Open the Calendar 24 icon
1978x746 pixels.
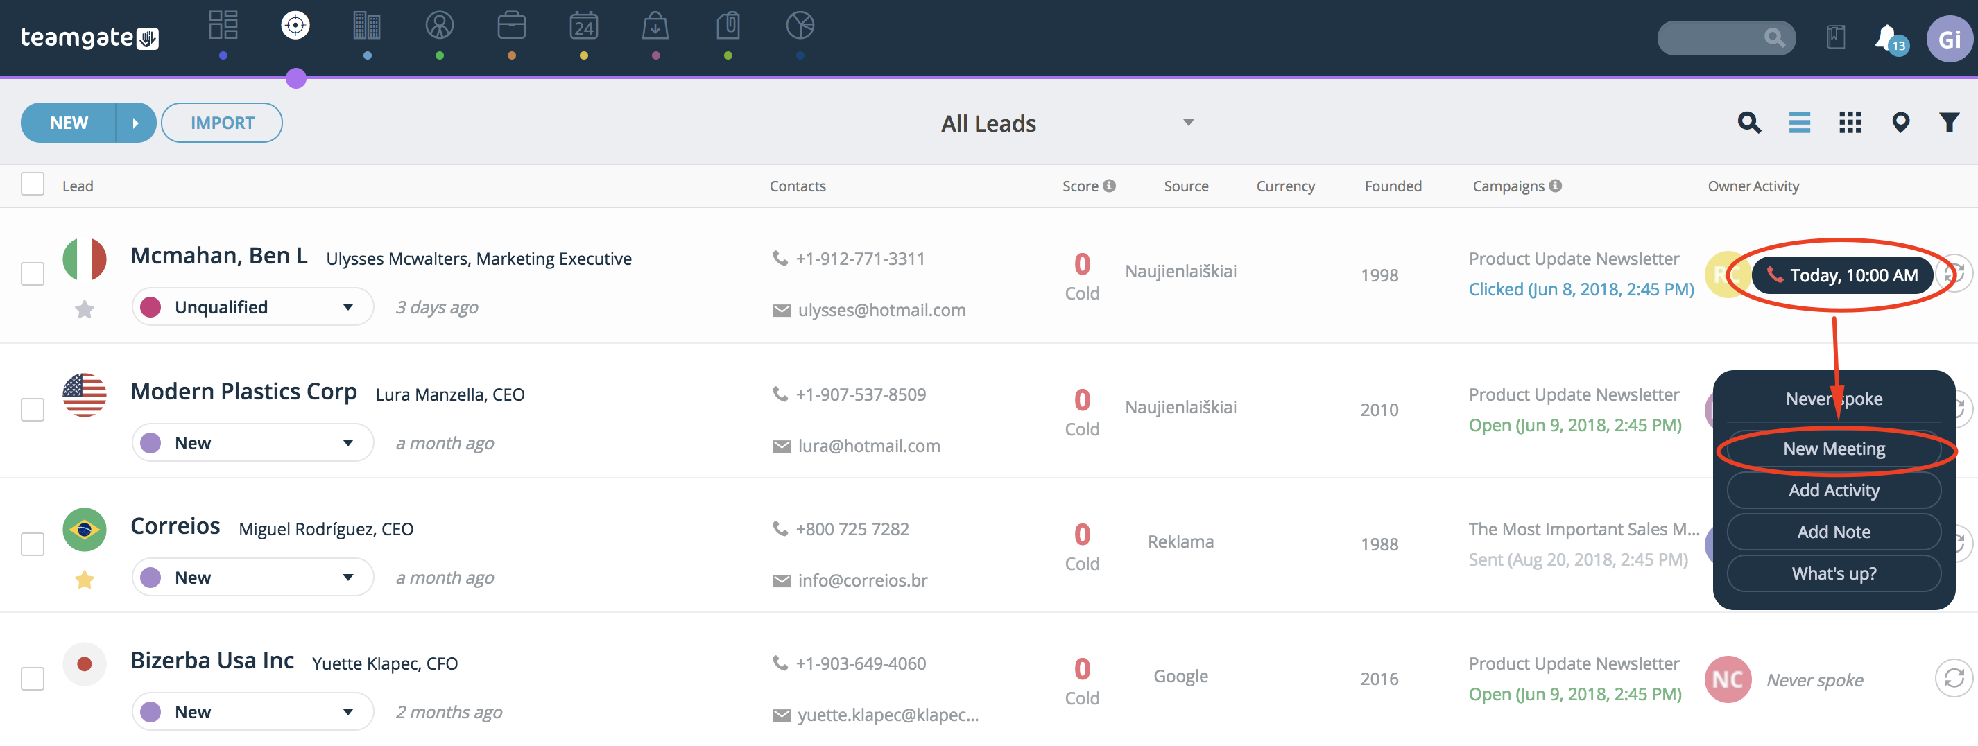pyautogui.click(x=583, y=26)
